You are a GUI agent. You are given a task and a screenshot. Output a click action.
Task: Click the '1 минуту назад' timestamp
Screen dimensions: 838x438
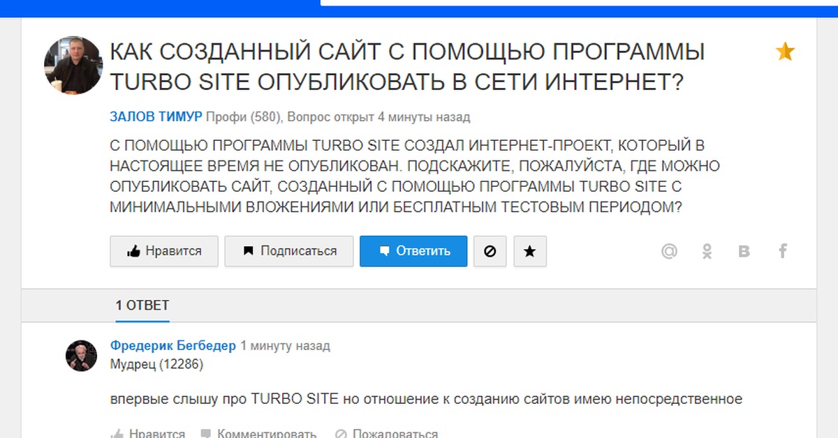pos(286,345)
